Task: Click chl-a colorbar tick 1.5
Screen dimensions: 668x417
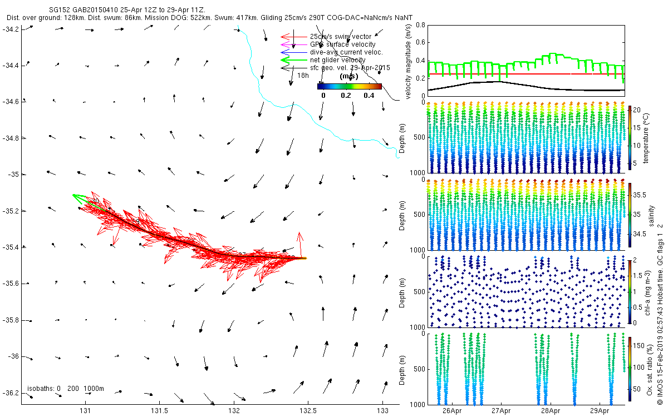Action: click(638, 275)
